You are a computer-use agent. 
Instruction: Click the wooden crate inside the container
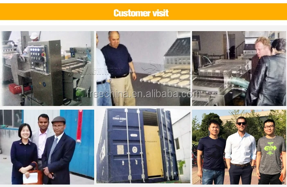[154, 151]
